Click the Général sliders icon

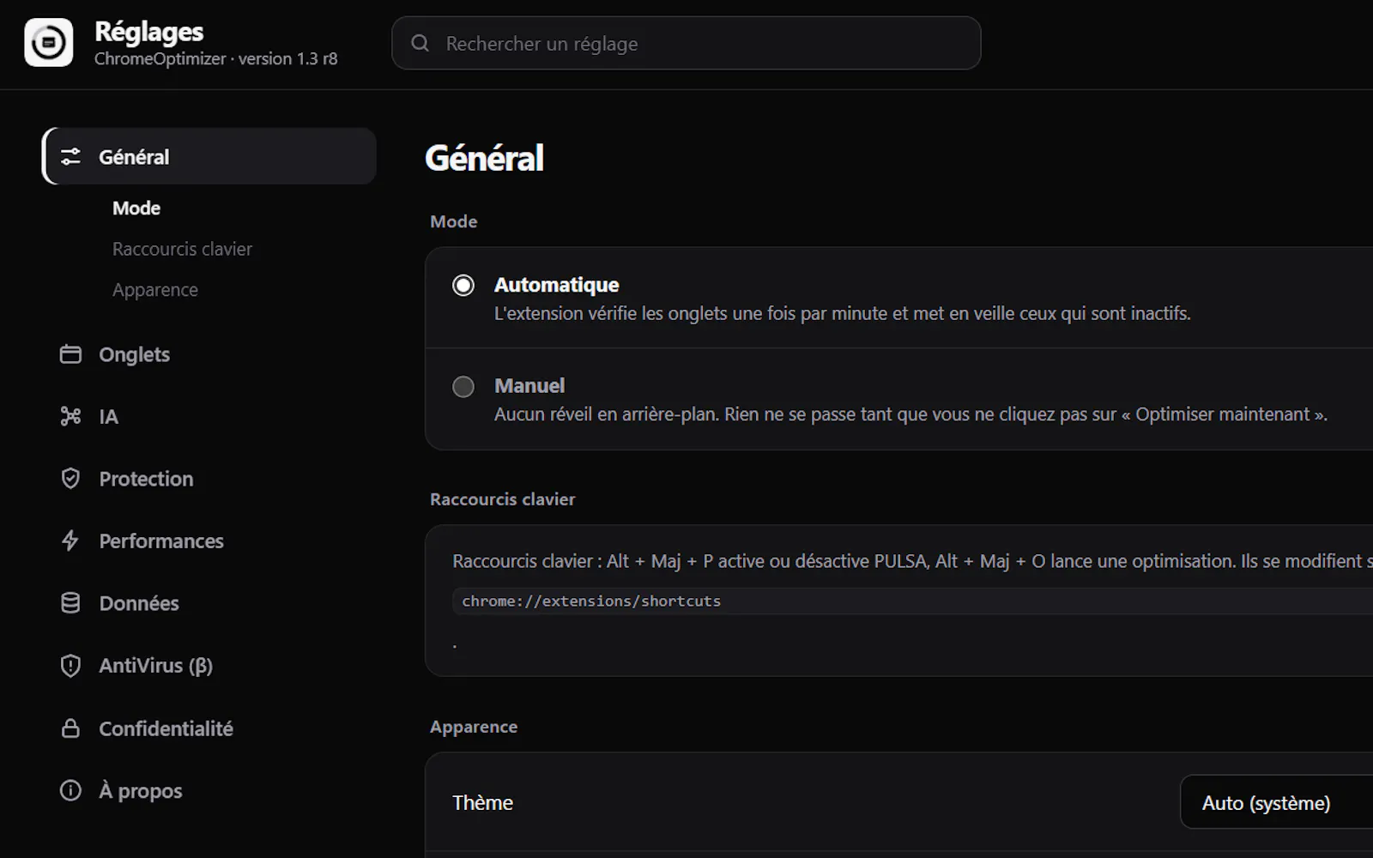click(x=70, y=156)
